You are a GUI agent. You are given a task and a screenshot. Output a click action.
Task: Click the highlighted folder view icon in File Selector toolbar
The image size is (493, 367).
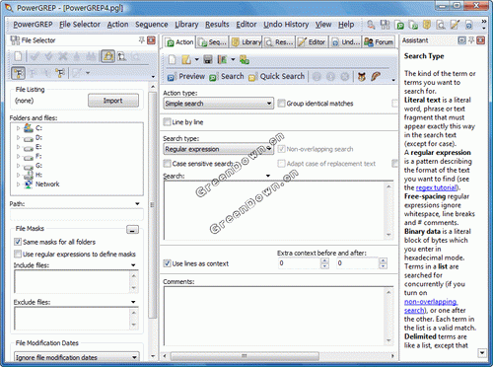tap(107, 56)
